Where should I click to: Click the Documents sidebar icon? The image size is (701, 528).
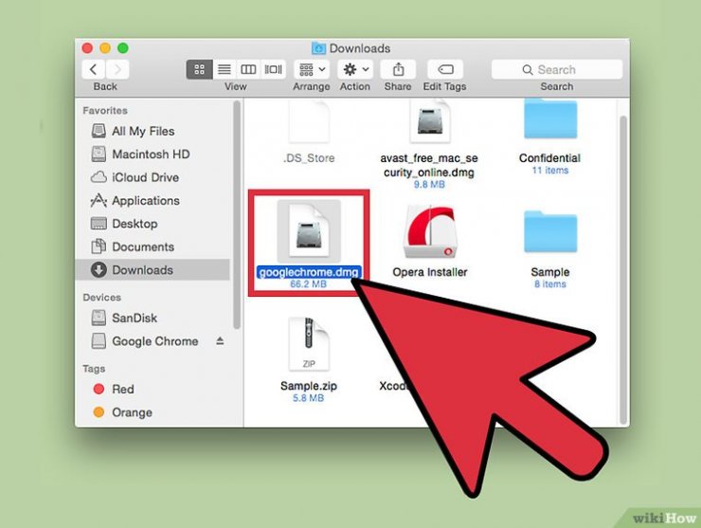point(99,246)
